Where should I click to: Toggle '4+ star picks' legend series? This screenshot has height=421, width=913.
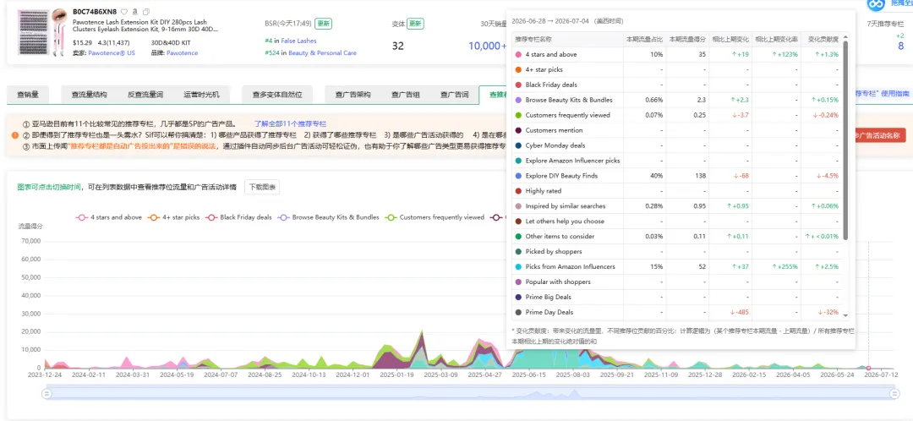pos(174,217)
